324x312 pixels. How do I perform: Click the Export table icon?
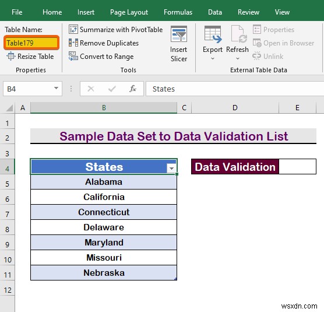213,34
